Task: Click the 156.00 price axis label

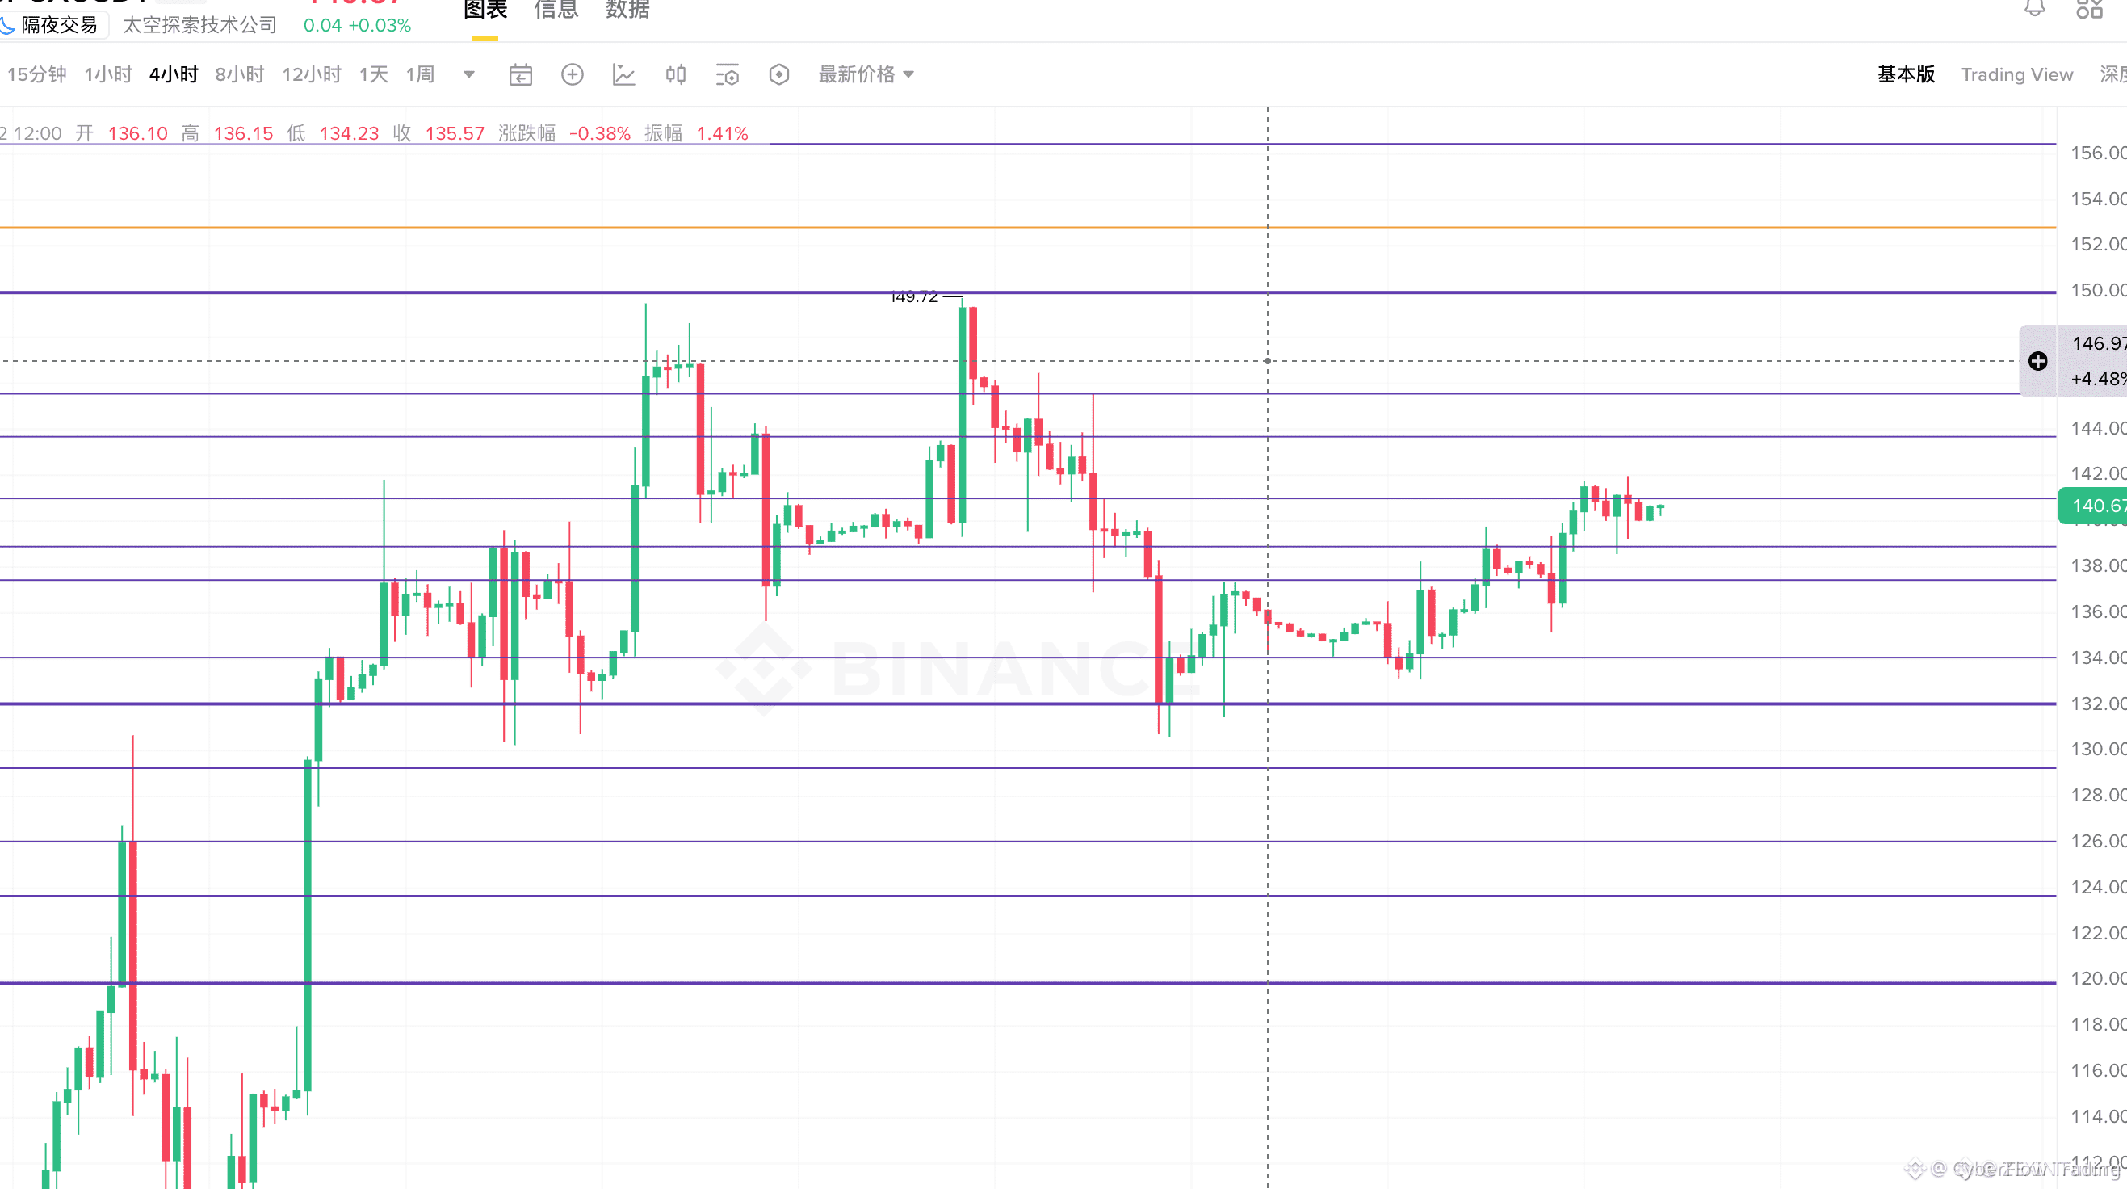Action: [2098, 153]
